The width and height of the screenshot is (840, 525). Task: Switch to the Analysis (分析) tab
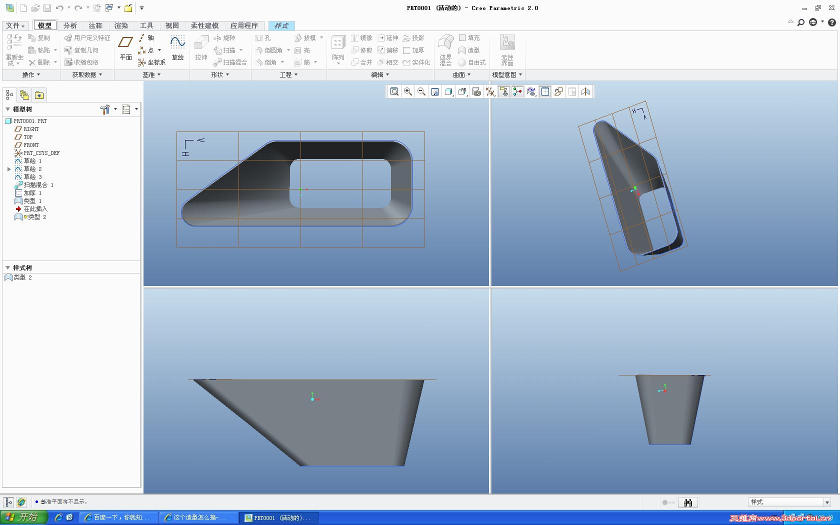(70, 25)
